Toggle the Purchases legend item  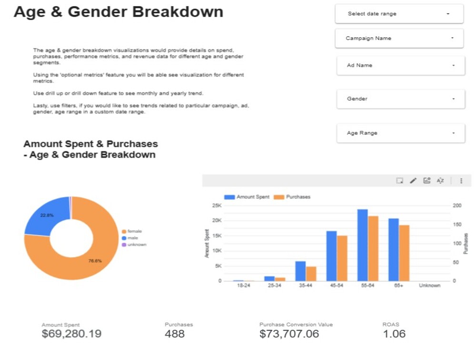pyautogui.click(x=292, y=197)
